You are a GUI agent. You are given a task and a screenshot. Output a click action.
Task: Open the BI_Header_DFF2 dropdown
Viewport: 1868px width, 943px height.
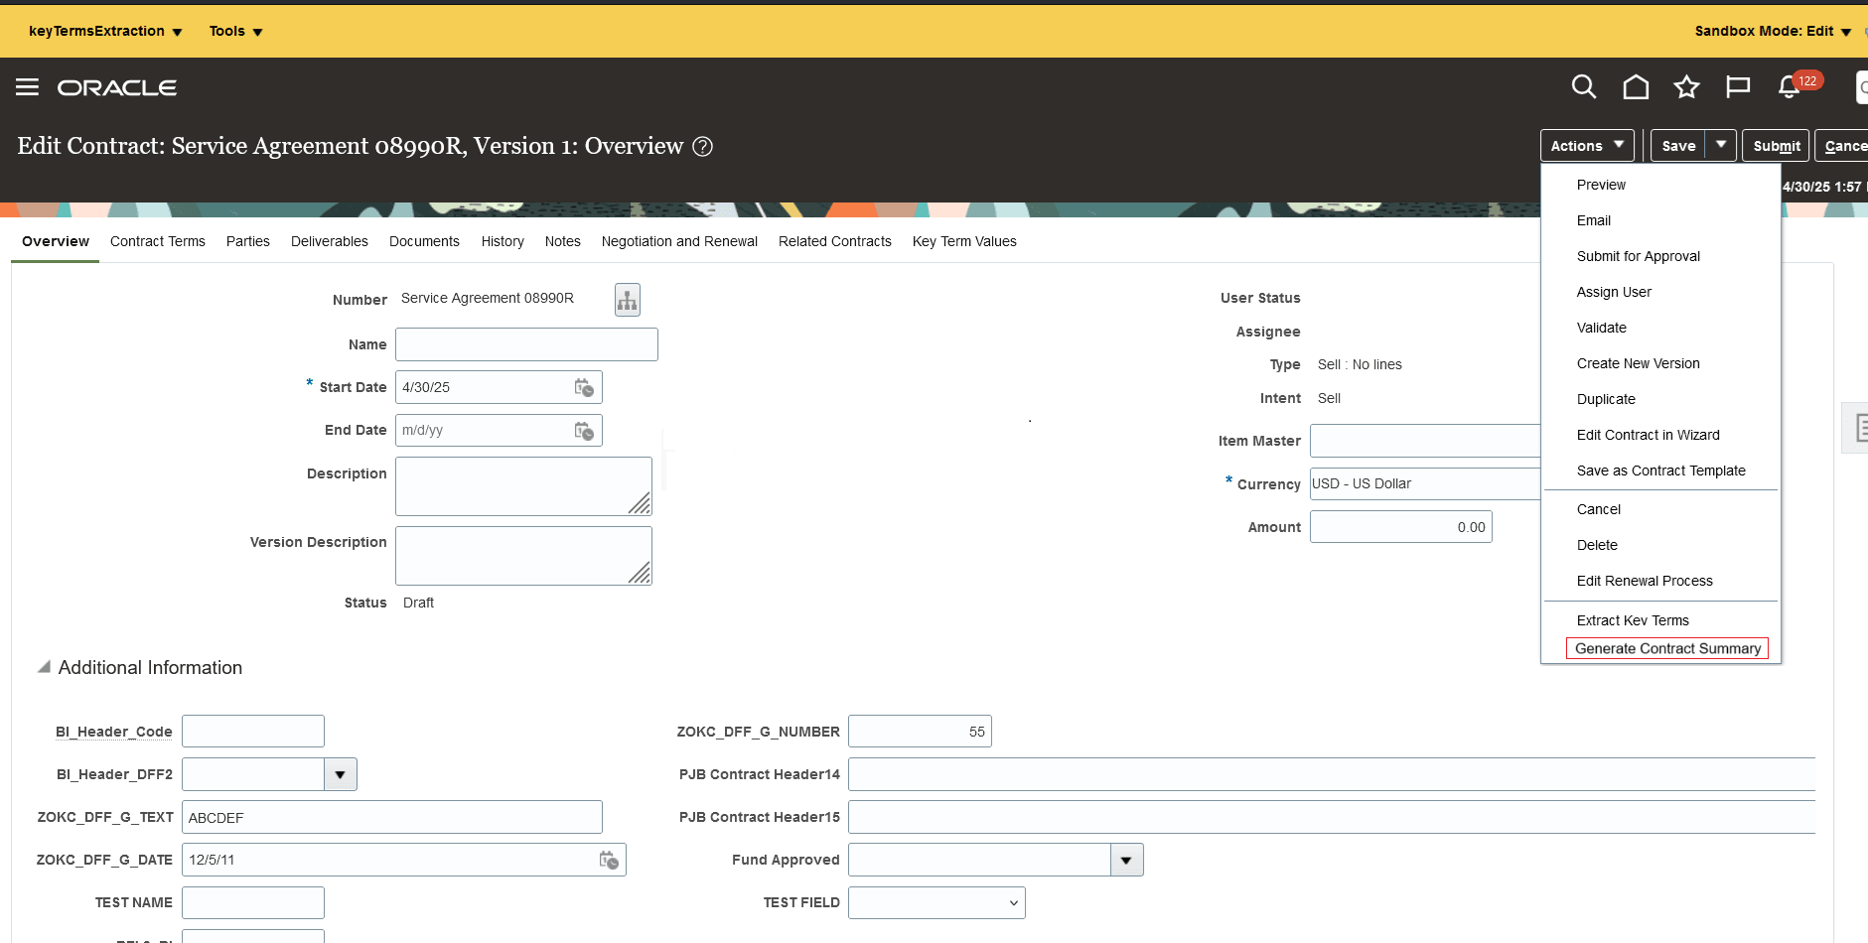point(340,774)
